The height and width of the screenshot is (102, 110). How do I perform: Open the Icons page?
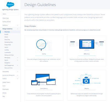4,86
